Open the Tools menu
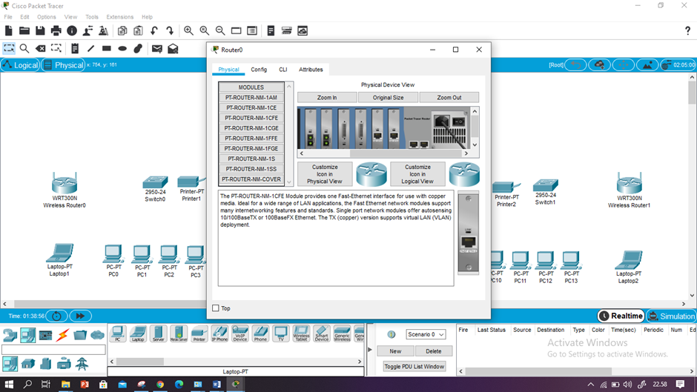697x392 pixels. pos(91,17)
